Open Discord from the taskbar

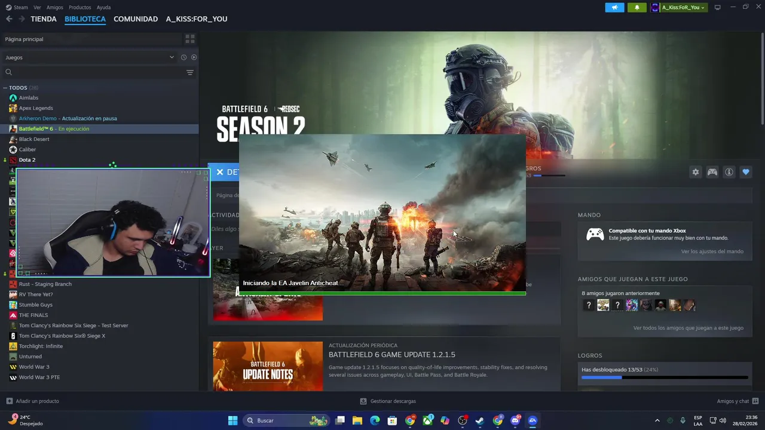(515, 420)
